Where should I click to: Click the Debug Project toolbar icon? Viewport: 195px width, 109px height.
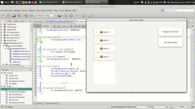[83, 15]
